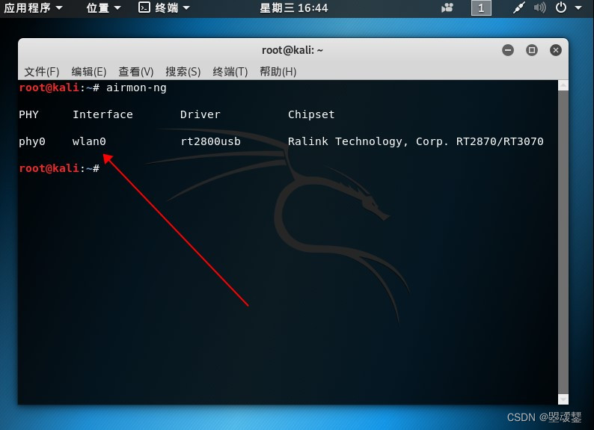Image resolution: width=594 pixels, height=430 pixels.
Task: Click the PHY column header
Action: pos(28,114)
